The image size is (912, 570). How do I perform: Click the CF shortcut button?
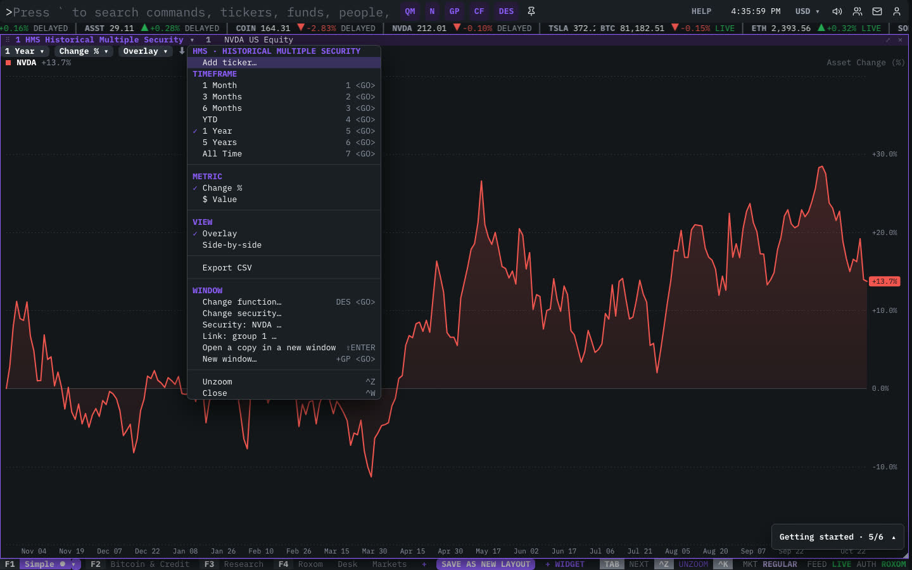point(479,11)
